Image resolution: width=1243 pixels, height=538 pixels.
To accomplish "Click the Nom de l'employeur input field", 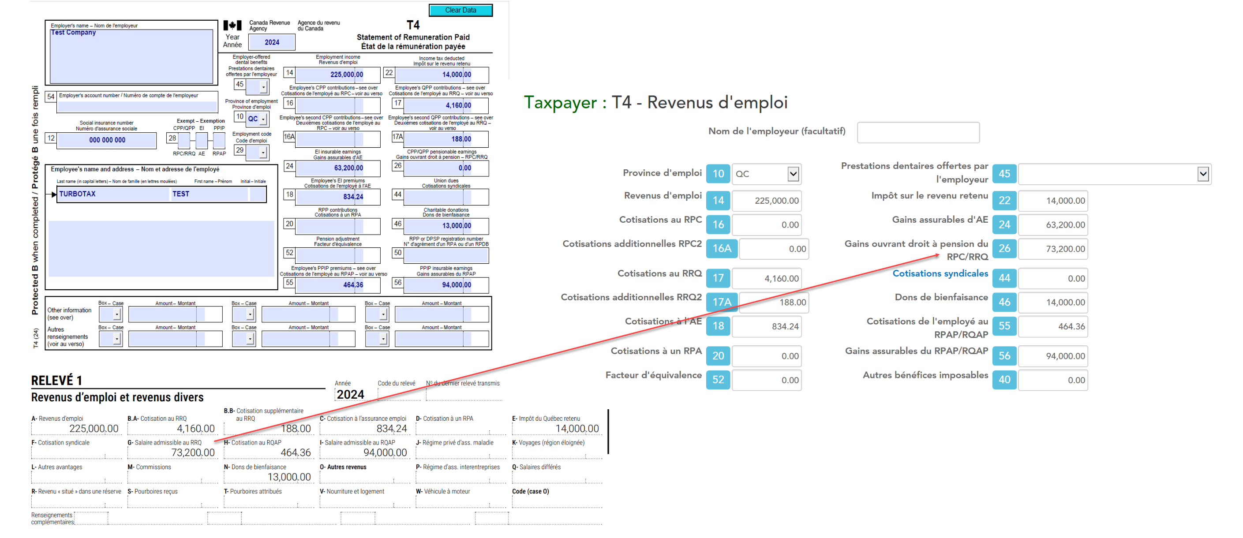I will (918, 132).
